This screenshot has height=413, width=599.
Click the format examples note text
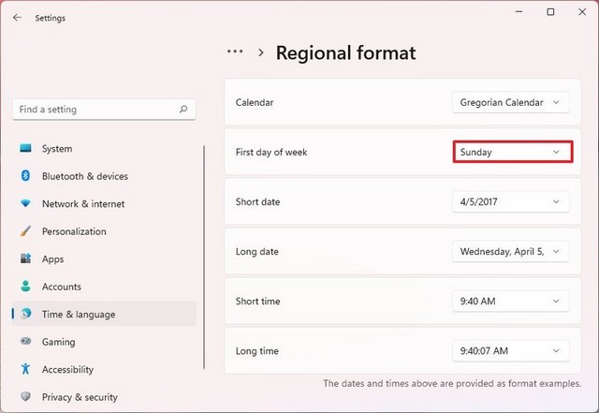pos(452,383)
